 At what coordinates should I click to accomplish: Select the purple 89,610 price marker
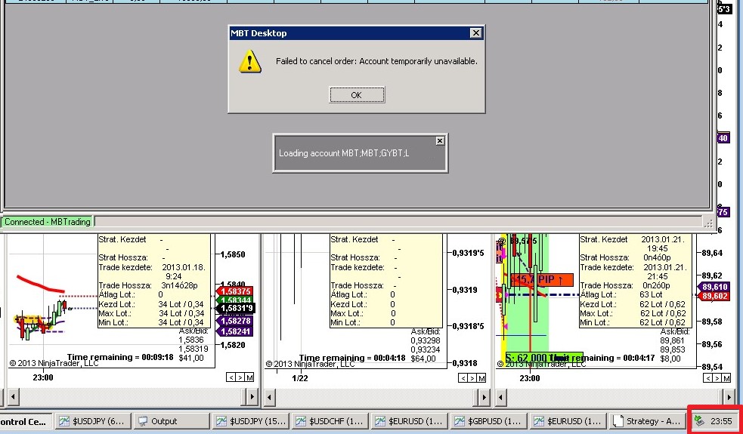tap(714, 287)
